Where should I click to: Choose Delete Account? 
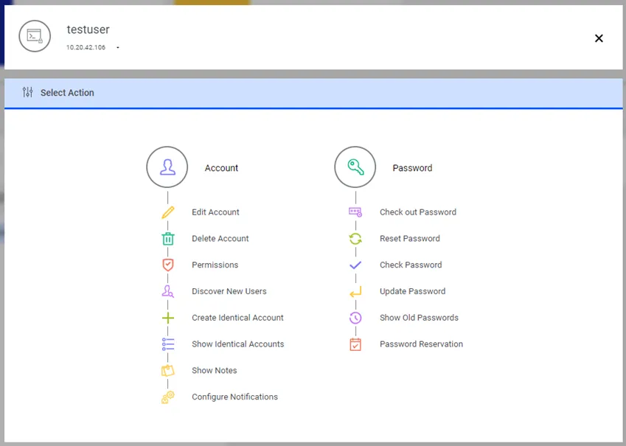220,238
